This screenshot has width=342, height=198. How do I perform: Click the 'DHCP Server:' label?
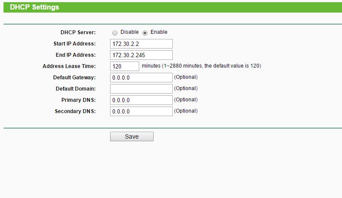(78, 32)
